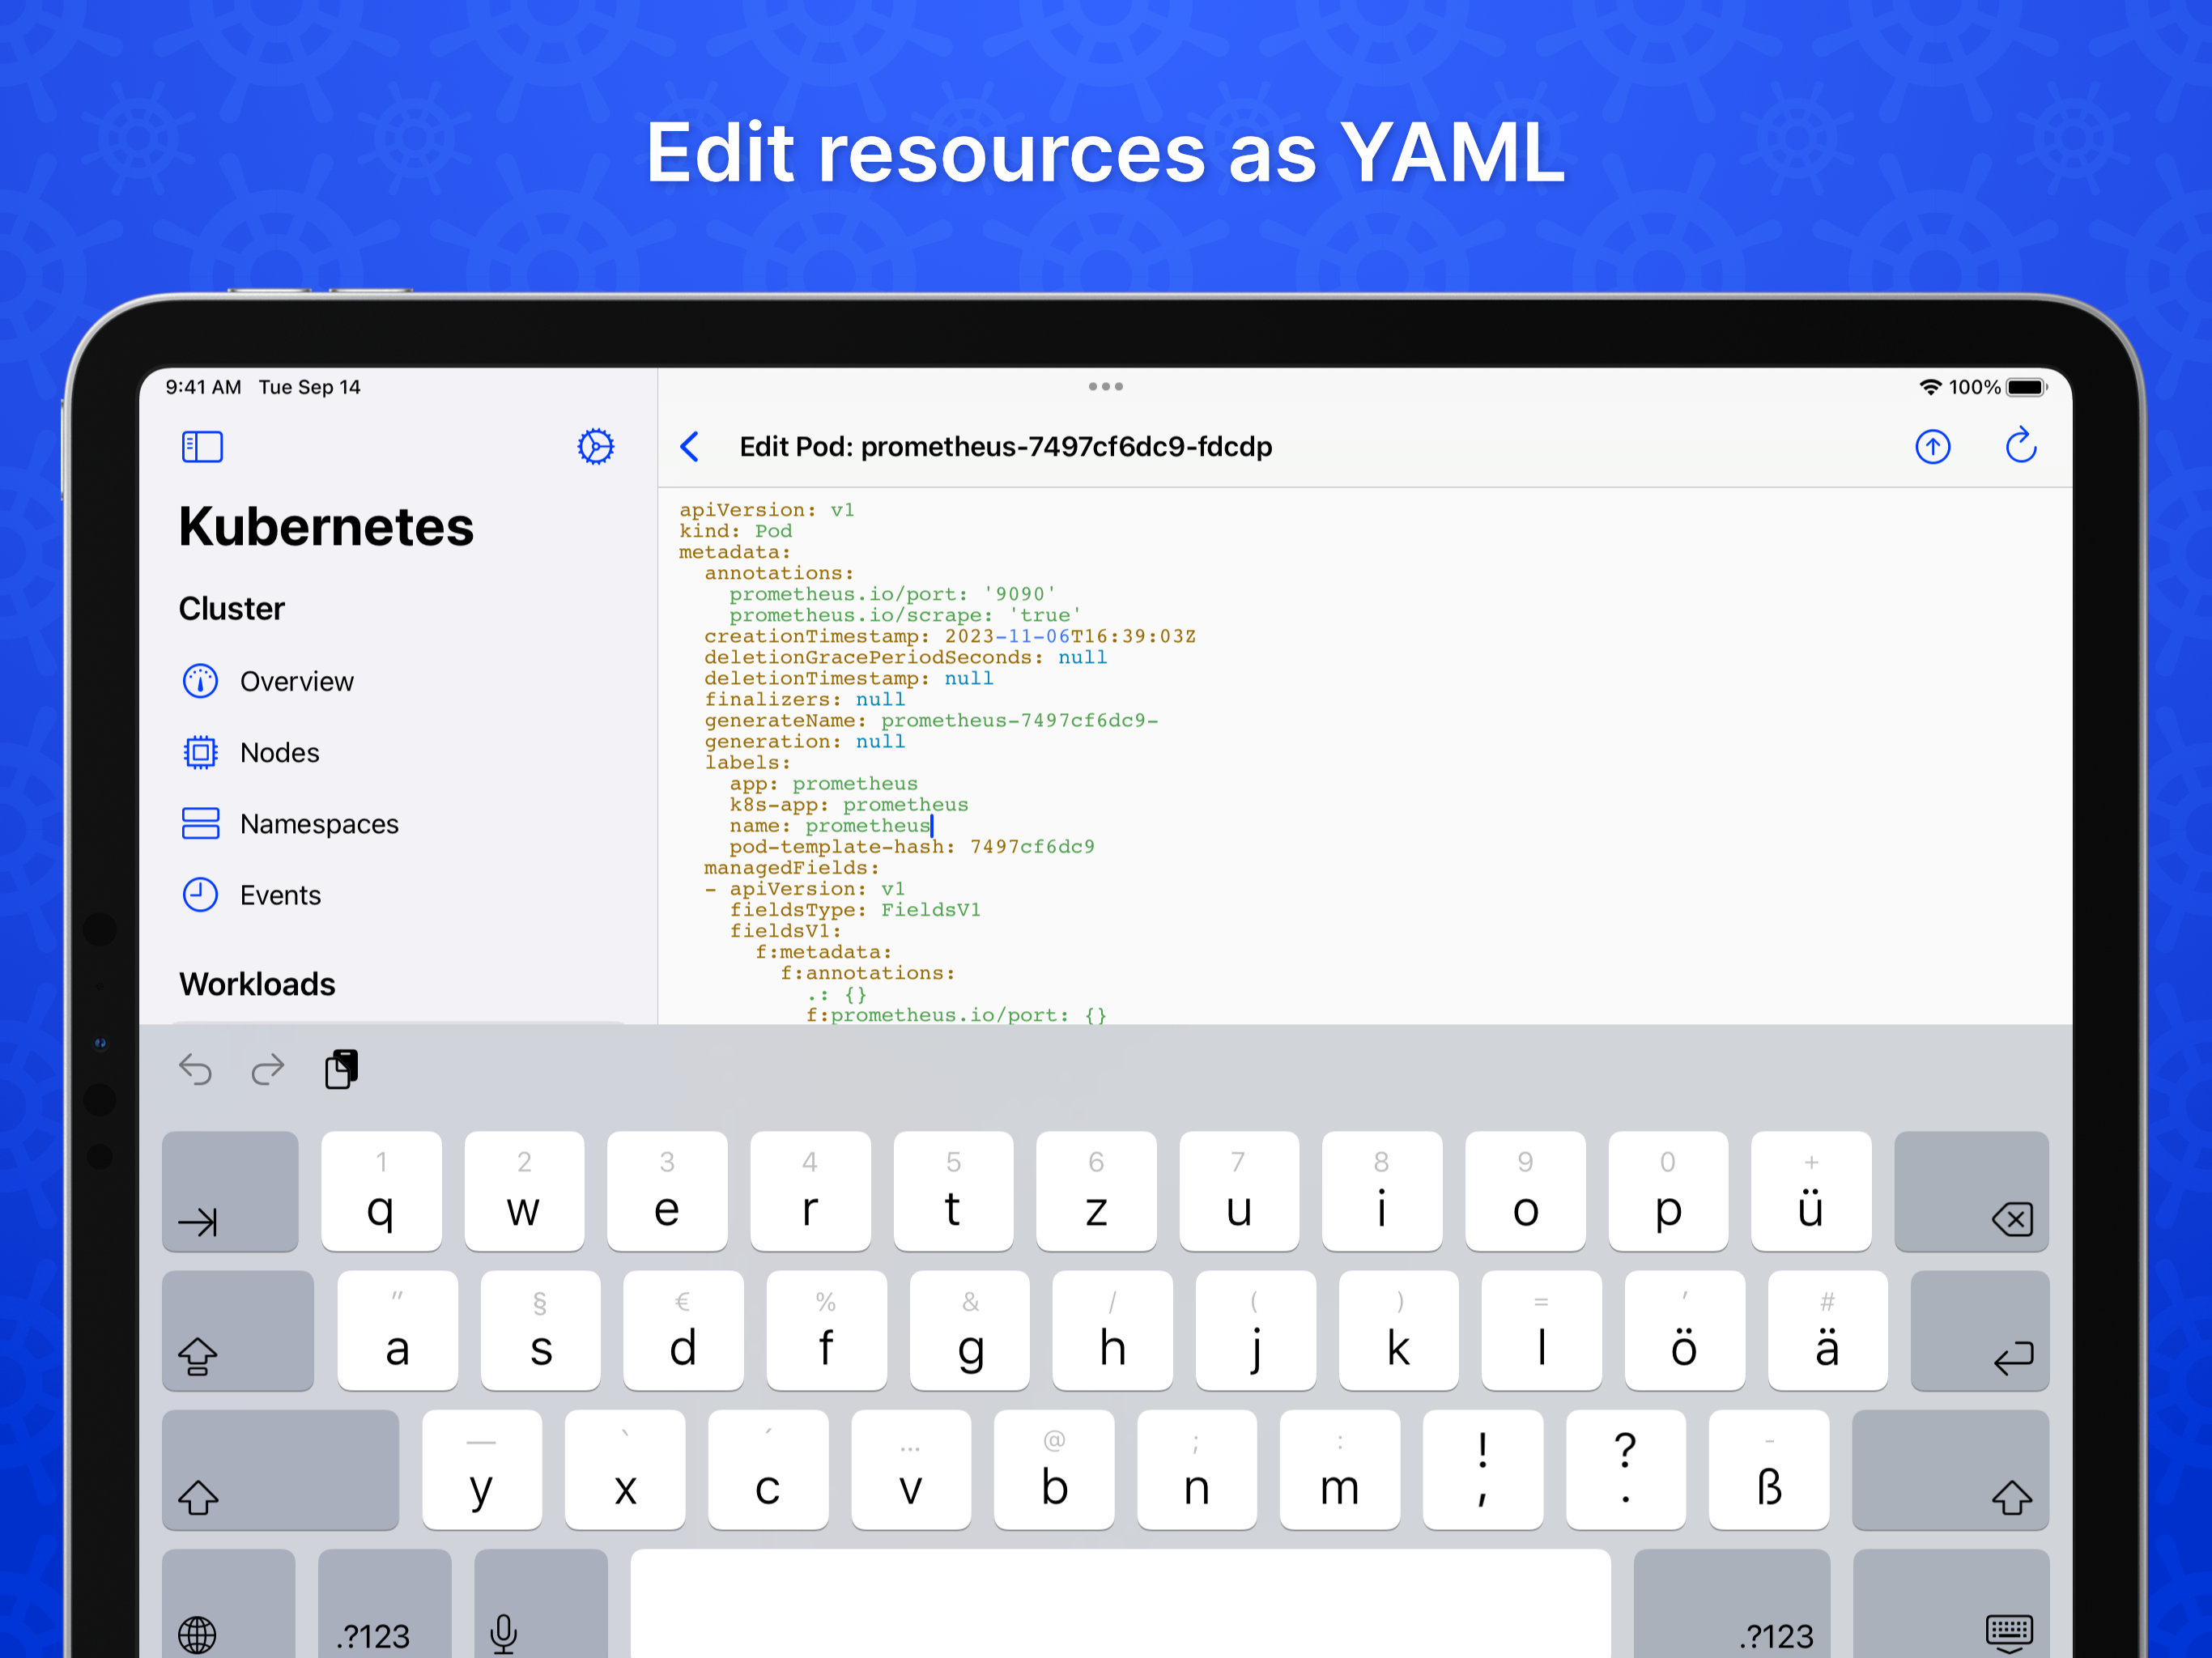The image size is (2212, 1658).
Task: Tap the q key
Action: click(x=381, y=1191)
